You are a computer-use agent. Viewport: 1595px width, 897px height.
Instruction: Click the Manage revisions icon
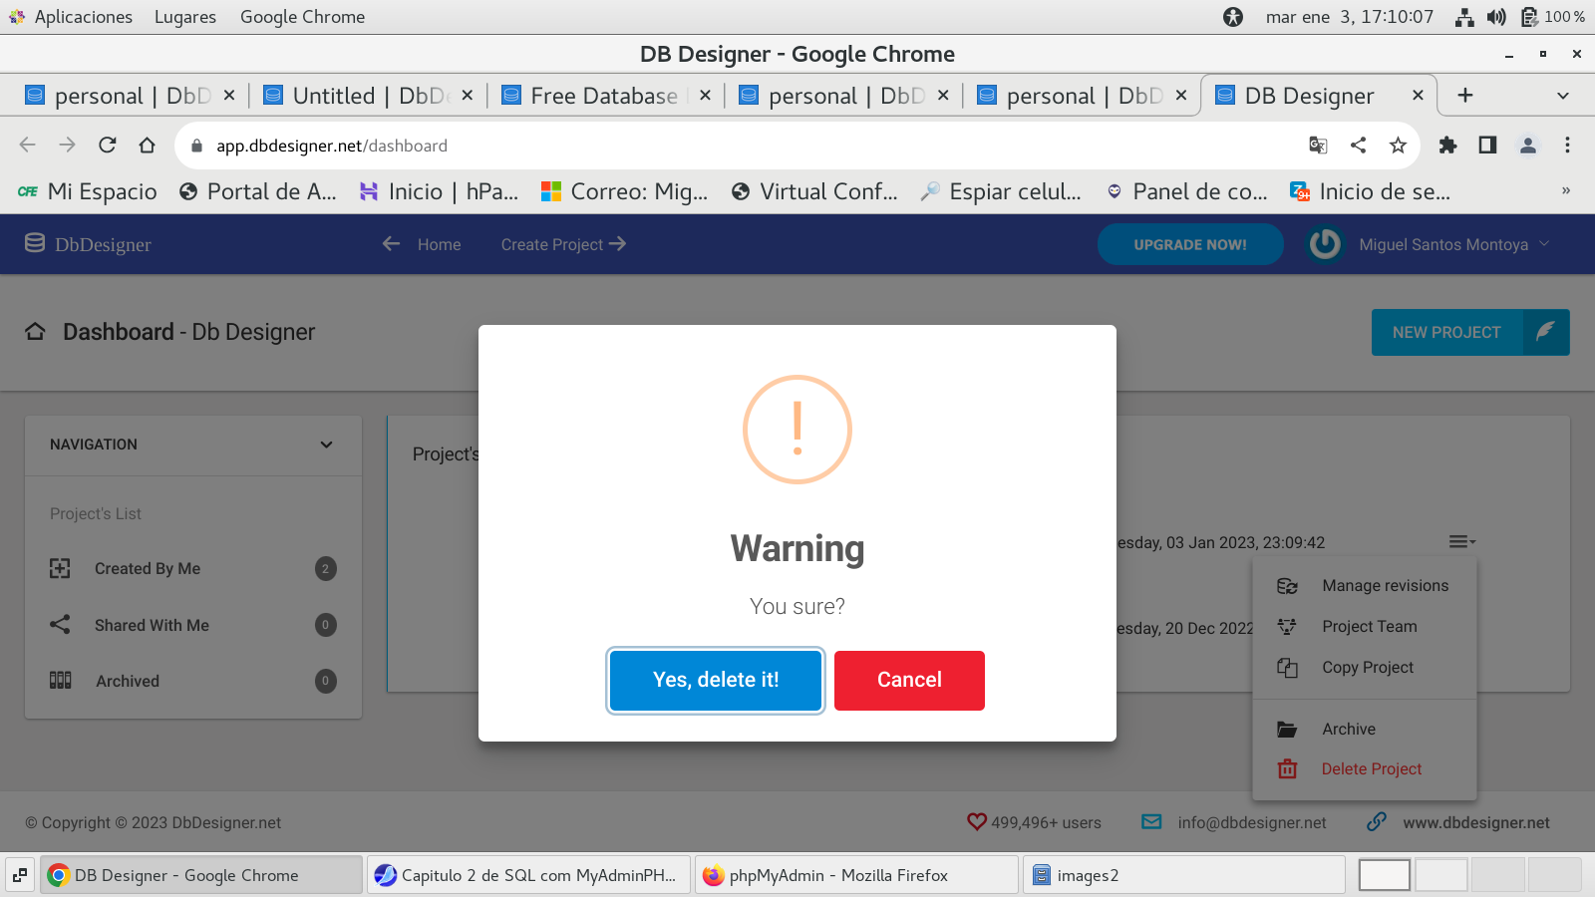point(1287,586)
